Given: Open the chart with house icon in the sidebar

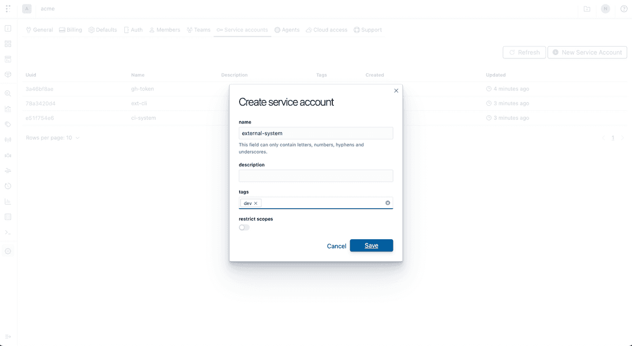Looking at the screenshot, I should click(x=8, y=109).
